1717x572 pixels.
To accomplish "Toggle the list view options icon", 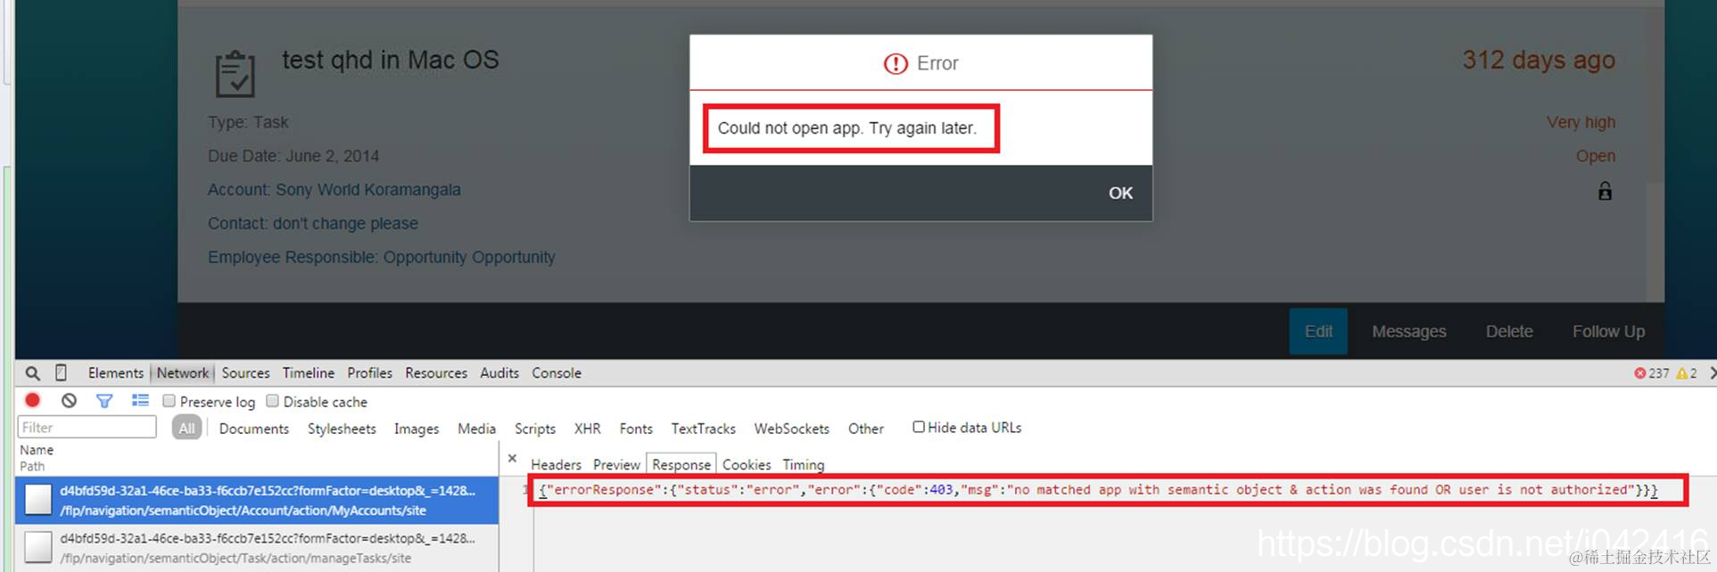I will [140, 401].
